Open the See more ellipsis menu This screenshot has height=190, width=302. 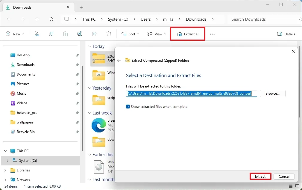point(212,34)
